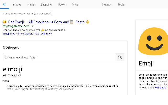Viewport: 168px width, 105px height.
Task: Select the Shopping tab
Action: tap(46, 4)
